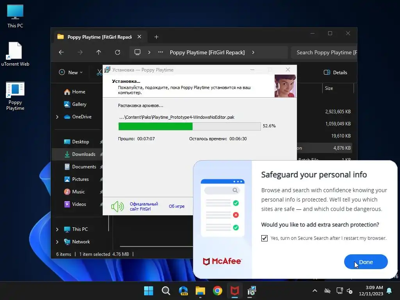Expand chevron after the monitor icon
This screenshot has width=400, height=300.
149,52
